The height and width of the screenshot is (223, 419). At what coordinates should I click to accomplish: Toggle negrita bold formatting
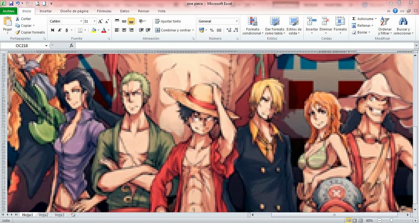[x=52, y=30]
